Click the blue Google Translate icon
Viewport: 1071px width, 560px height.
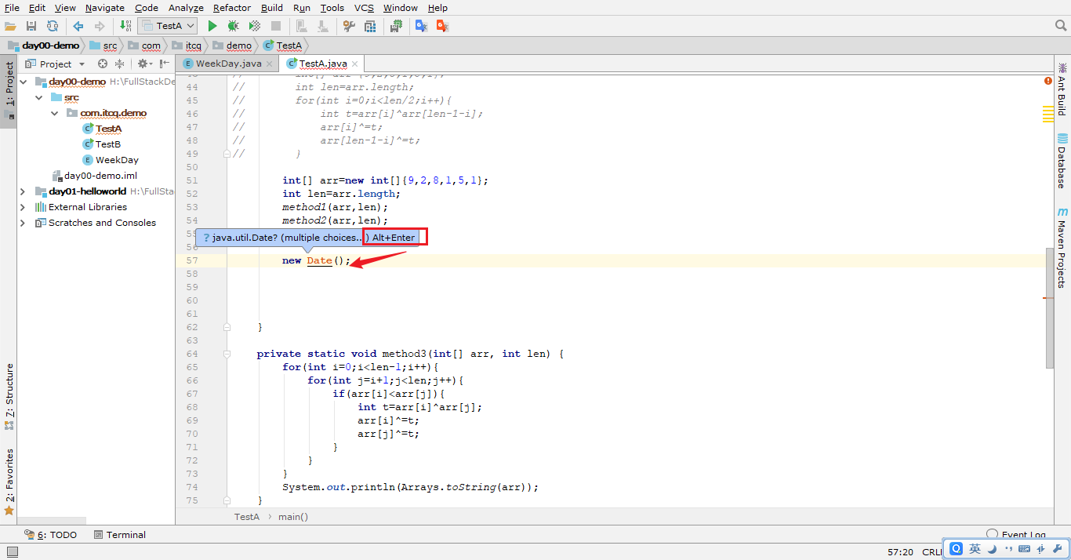[x=421, y=26]
